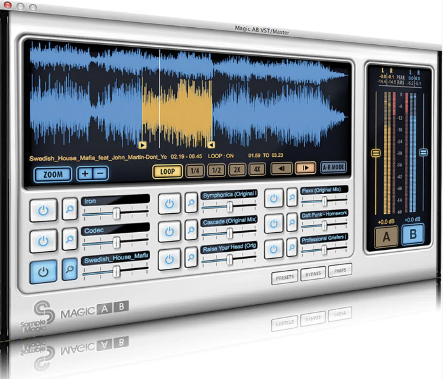This screenshot has width=443, height=379.
Task: Toggle the LOOP button
Action: point(167,171)
